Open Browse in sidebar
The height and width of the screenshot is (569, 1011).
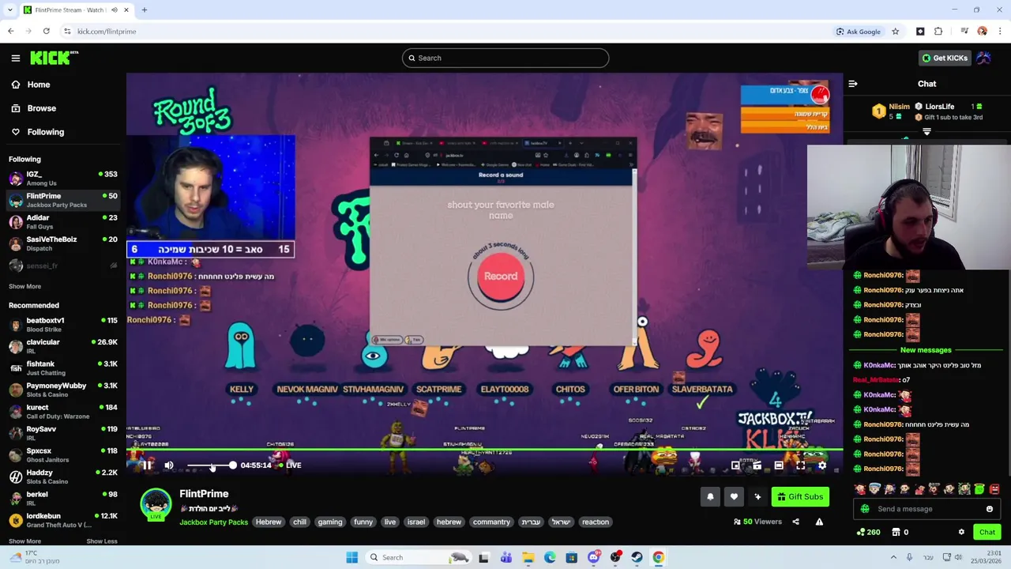tap(63, 108)
